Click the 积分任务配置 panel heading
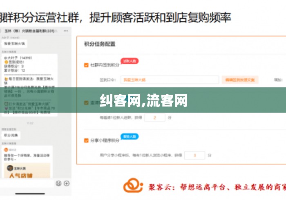Viewport: 286px width, 200px height. [x=100, y=44]
